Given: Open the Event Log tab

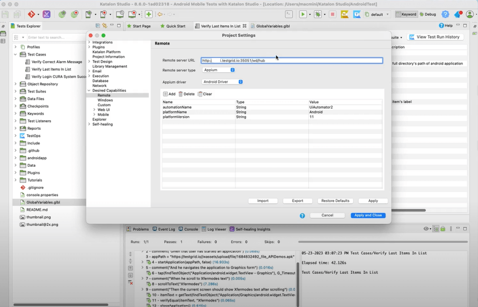Looking at the screenshot, I should (164, 229).
